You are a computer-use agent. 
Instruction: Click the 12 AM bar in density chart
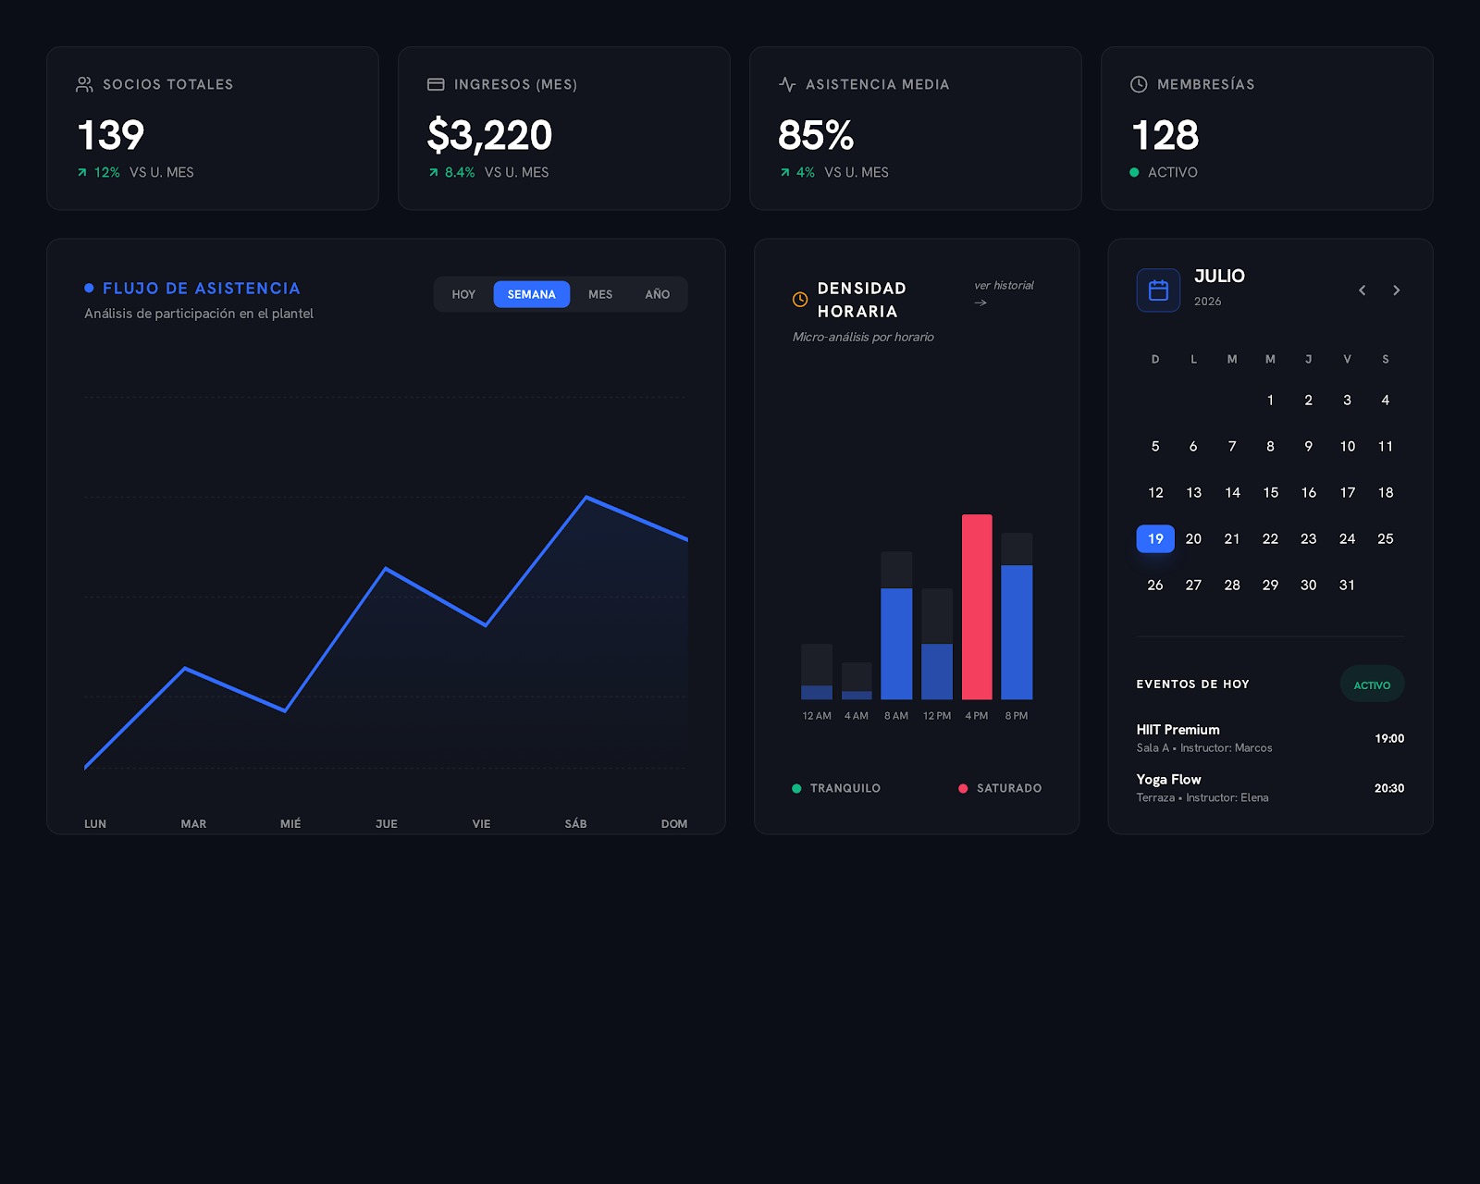[817, 672]
